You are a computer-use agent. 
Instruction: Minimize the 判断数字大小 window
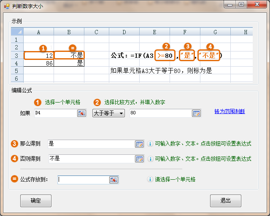tap(230, 5)
